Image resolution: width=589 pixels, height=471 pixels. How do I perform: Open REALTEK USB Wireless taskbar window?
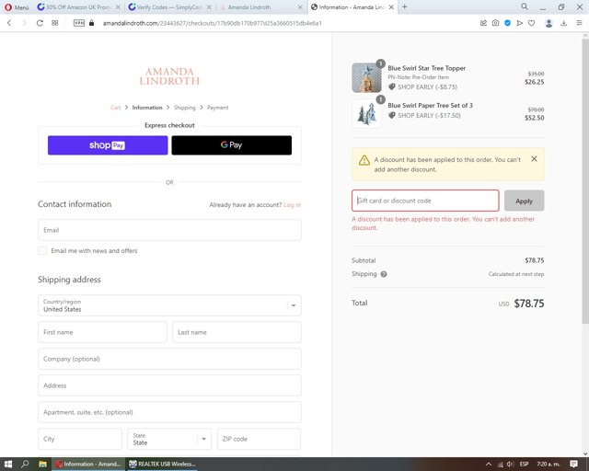[x=162, y=464]
